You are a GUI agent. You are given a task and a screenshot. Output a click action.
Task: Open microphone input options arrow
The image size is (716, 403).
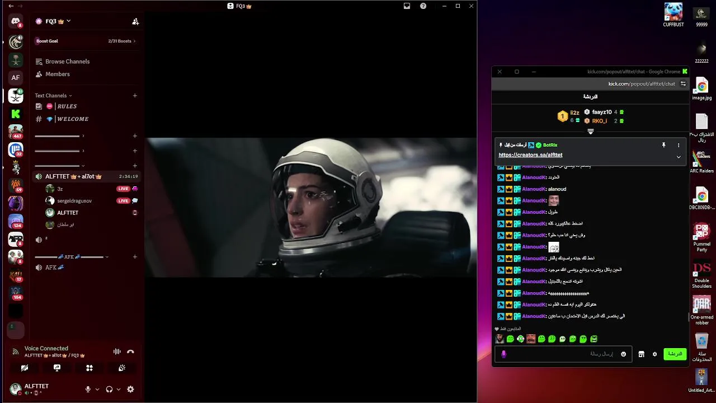(x=97, y=390)
